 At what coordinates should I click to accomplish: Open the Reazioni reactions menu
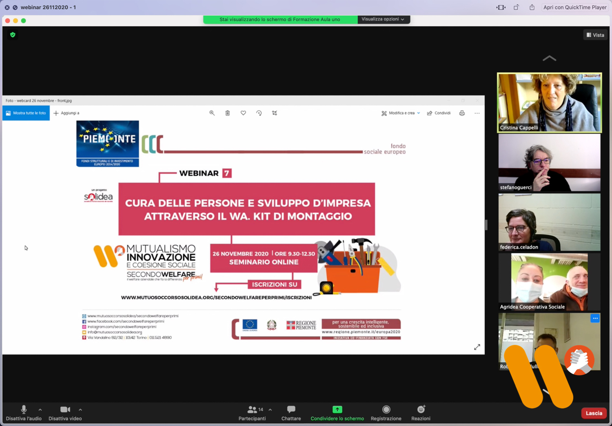421,413
